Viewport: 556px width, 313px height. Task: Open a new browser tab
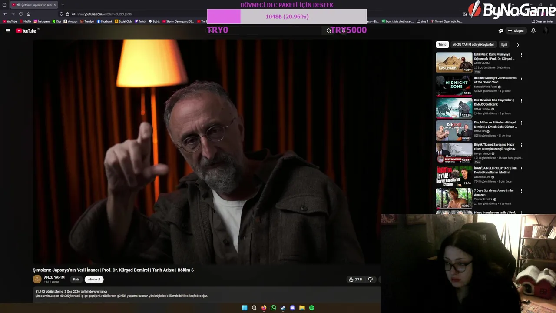tap(63, 5)
